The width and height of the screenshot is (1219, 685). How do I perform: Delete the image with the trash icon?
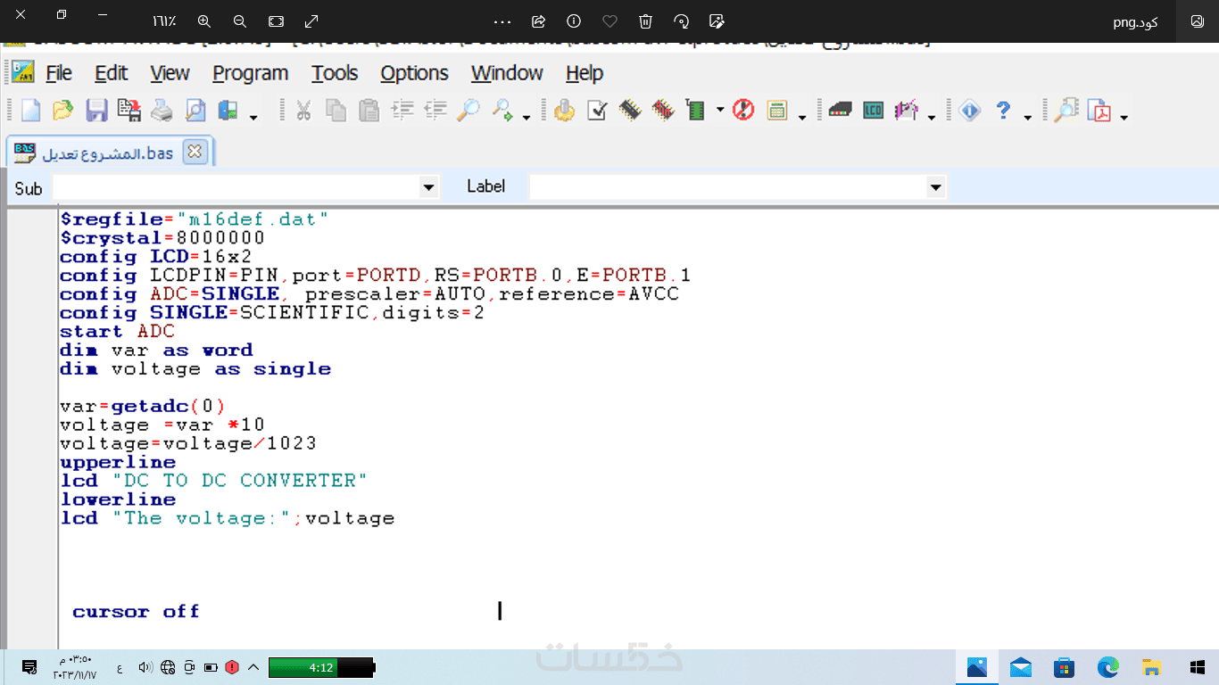(x=645, y=21)
